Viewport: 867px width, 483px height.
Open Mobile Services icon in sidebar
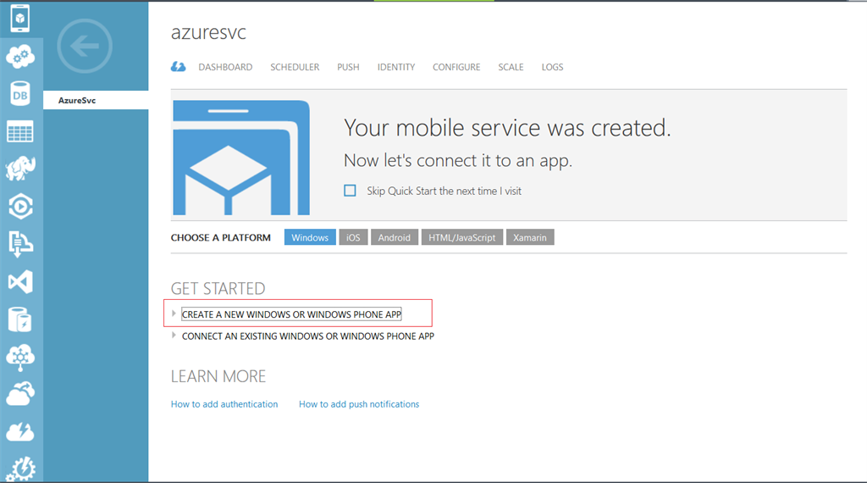(x=20, y=19)
